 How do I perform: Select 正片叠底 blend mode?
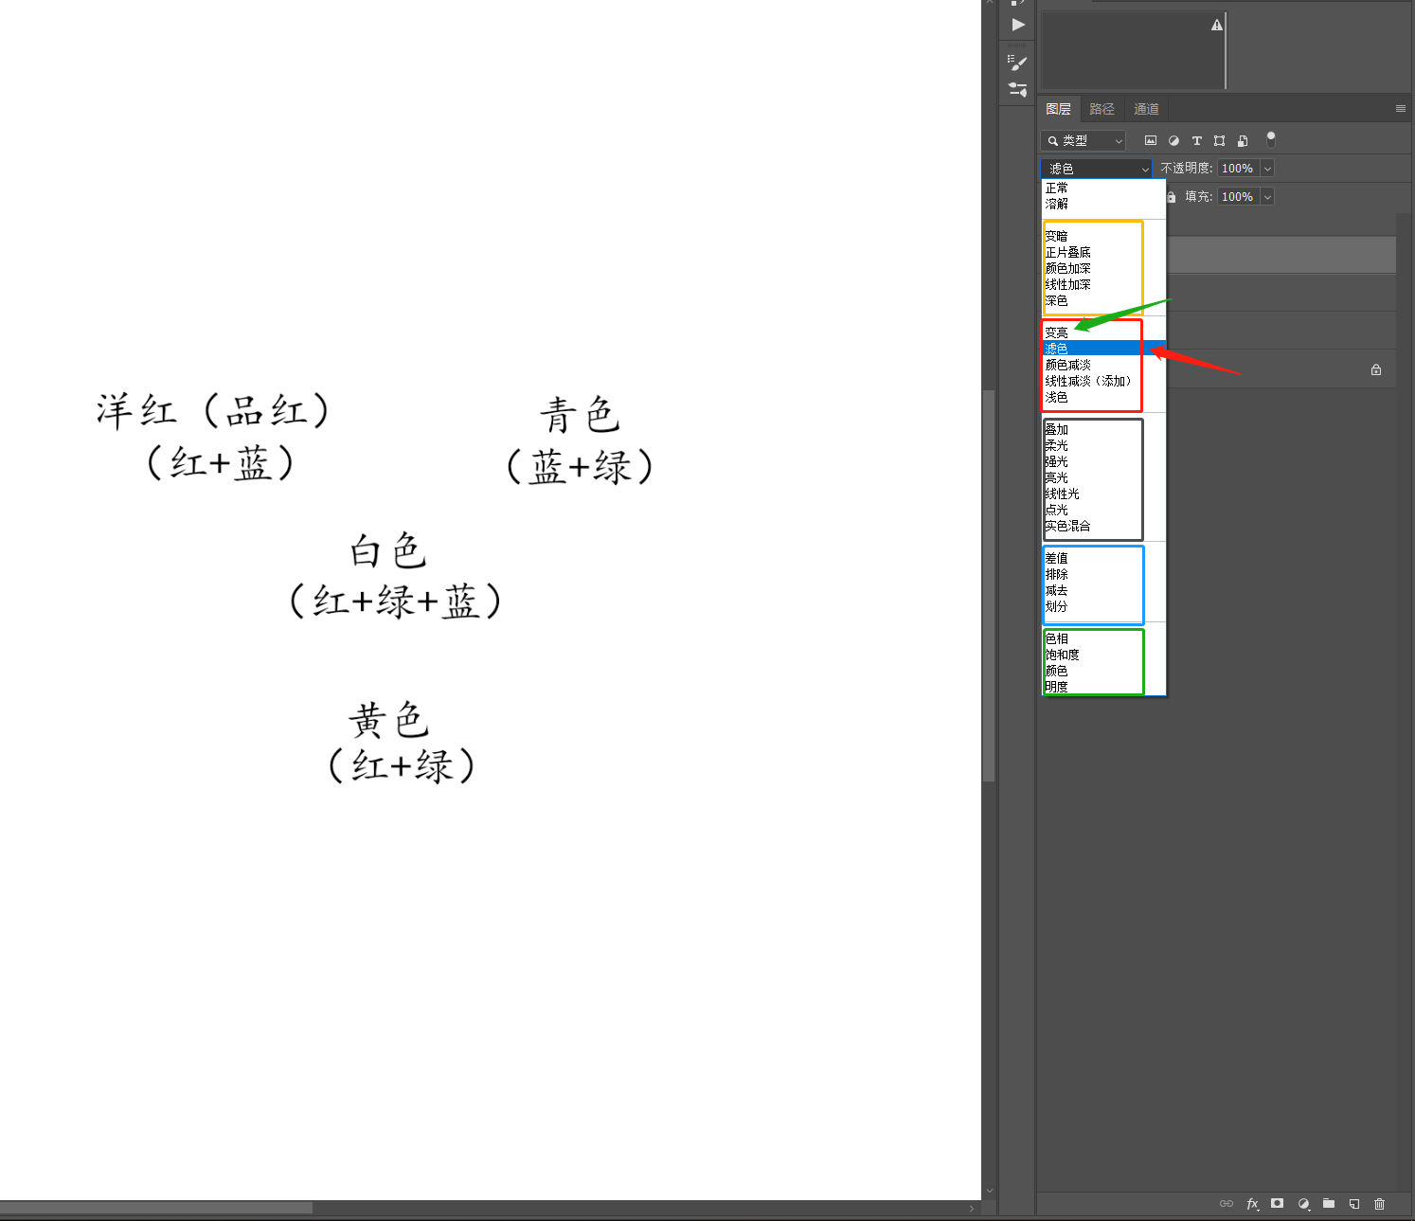[1067, 253]
